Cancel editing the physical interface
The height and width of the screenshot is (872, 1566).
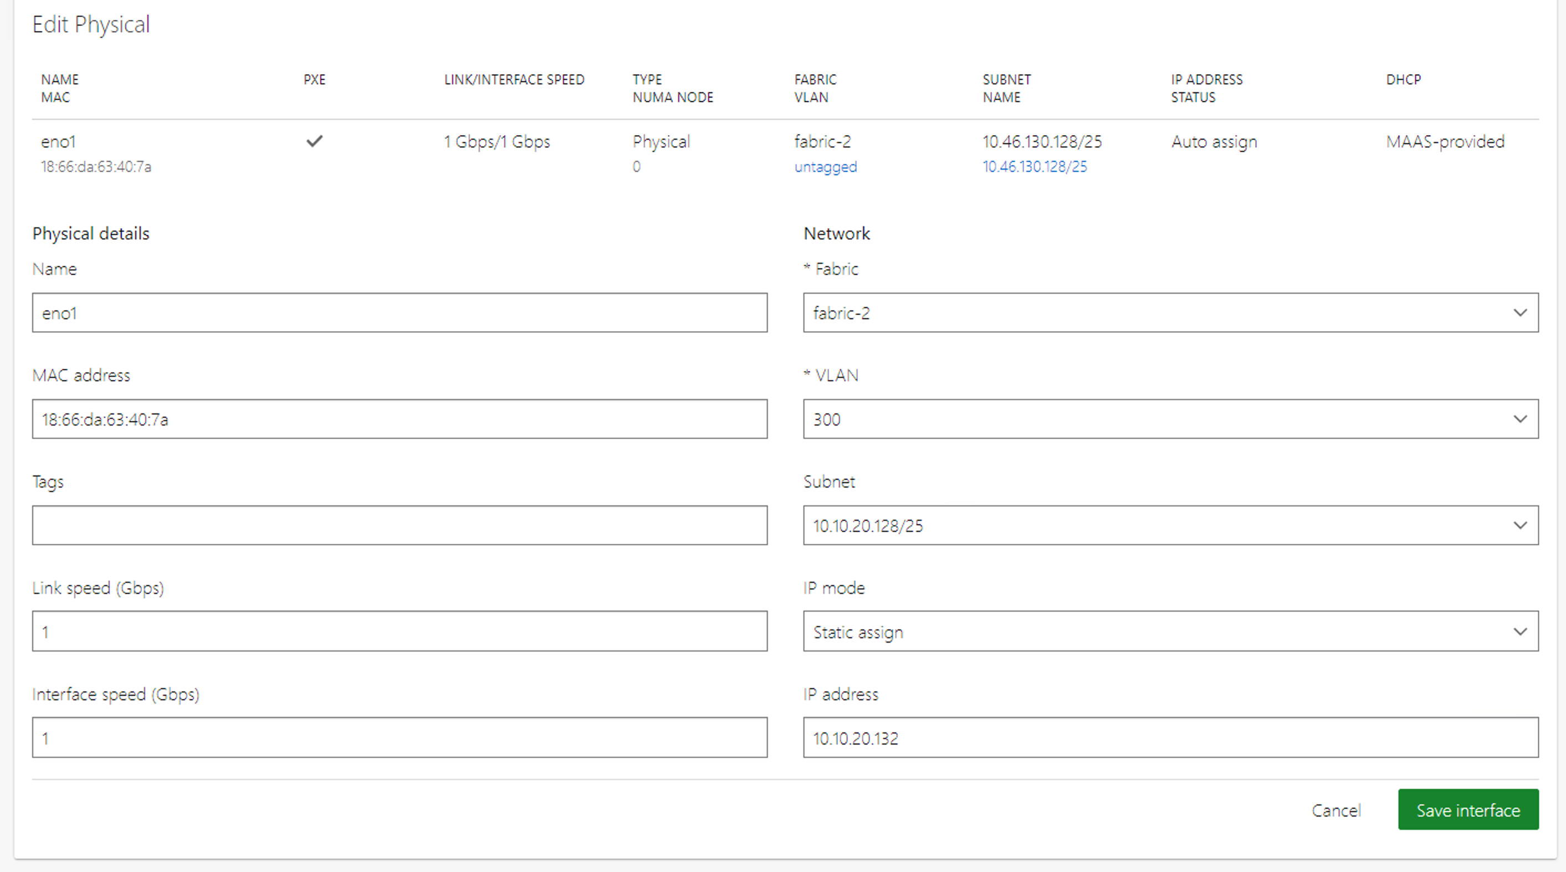[x=1335, y=810]
